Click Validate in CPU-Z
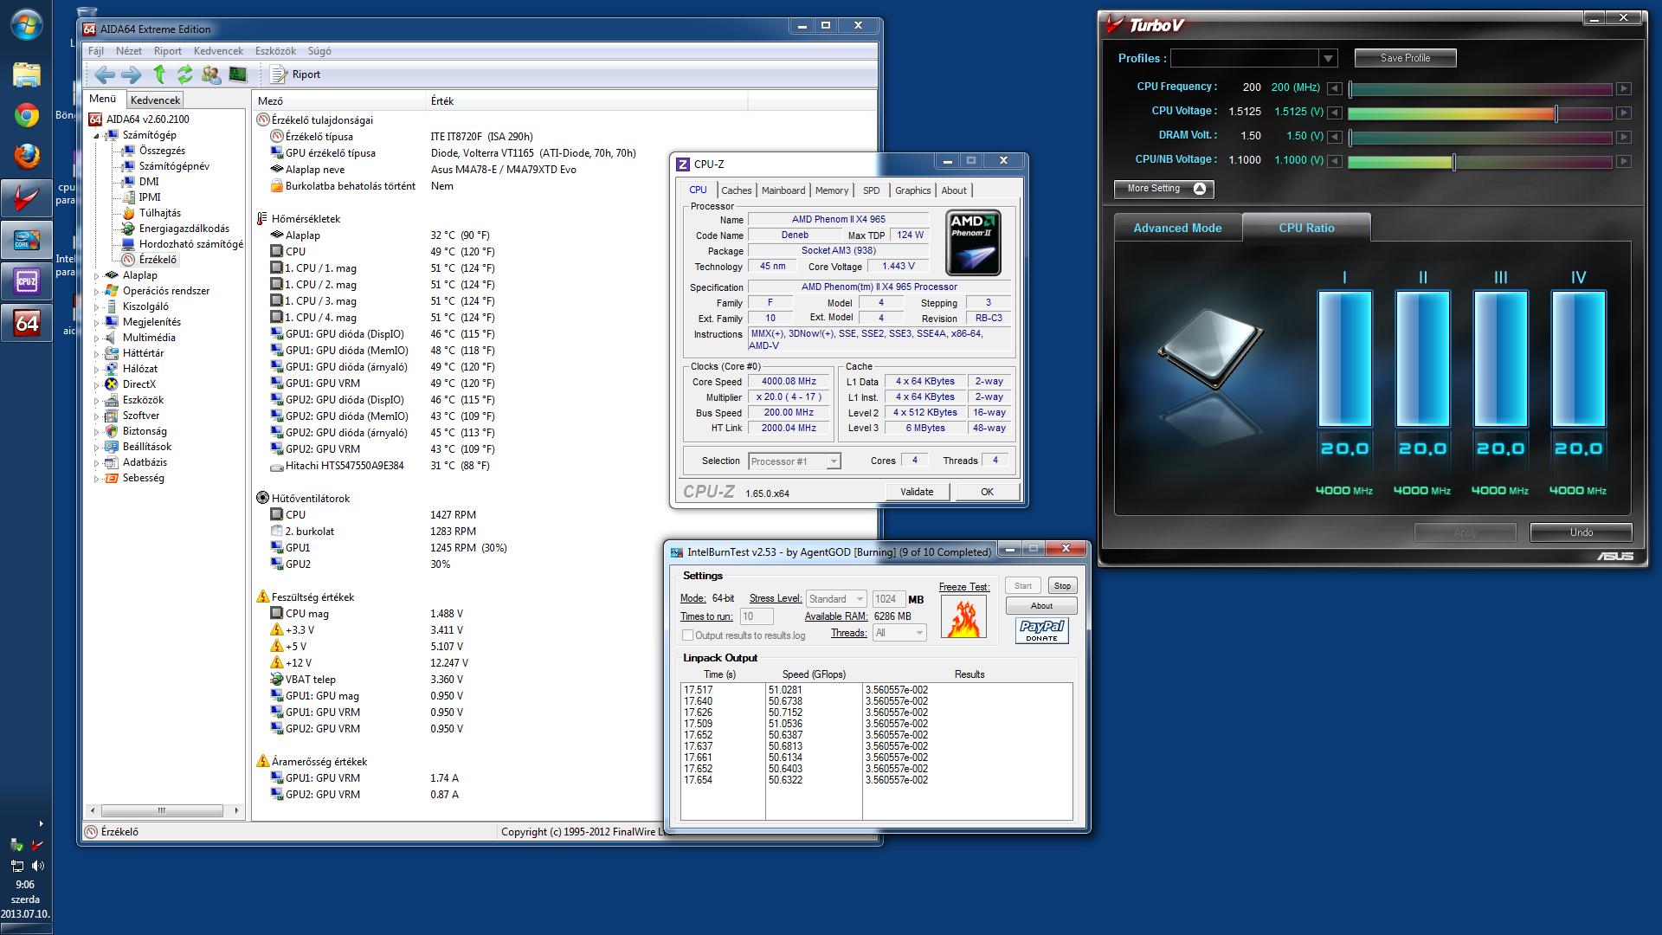The height and width of the screenshot is (935, 1662). pyautogui.click(x=917, y=492)
